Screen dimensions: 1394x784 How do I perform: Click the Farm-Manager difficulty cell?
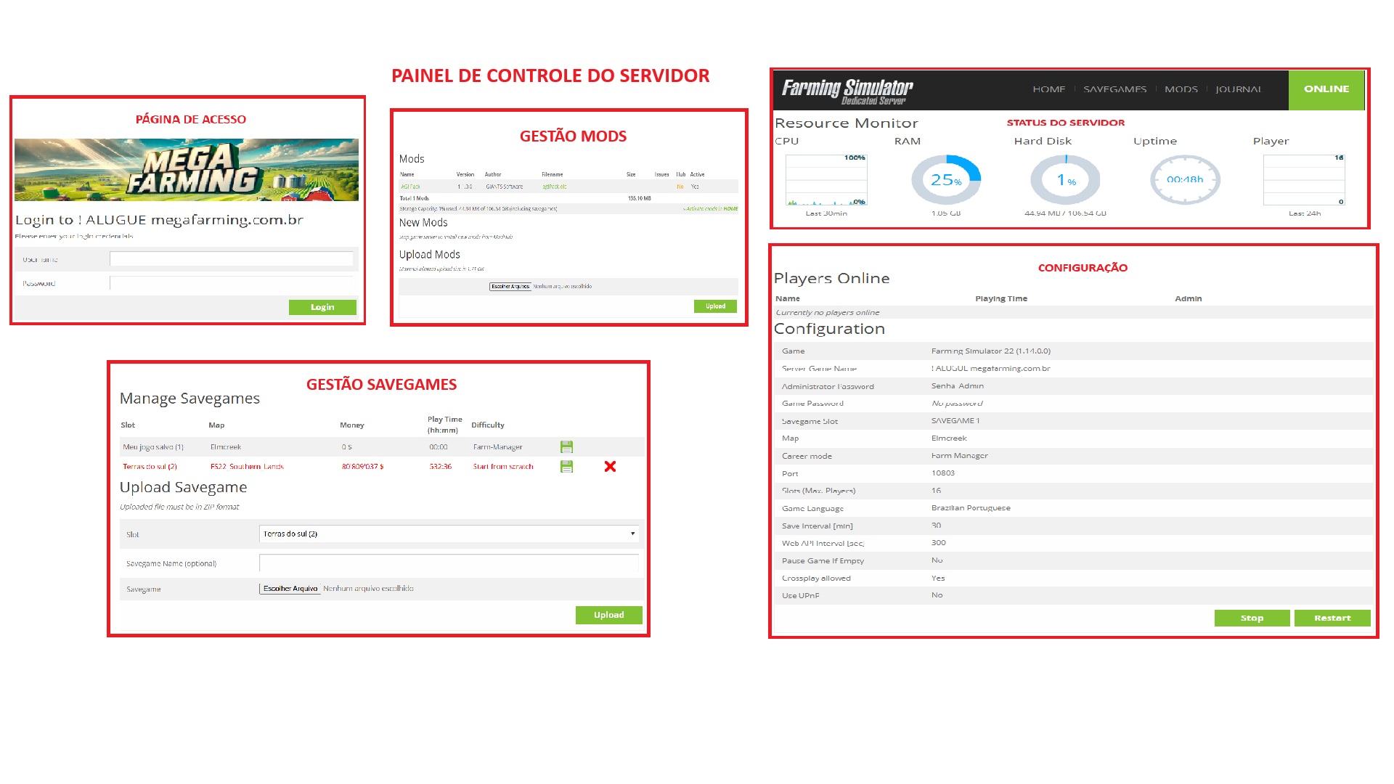[497, 447]
